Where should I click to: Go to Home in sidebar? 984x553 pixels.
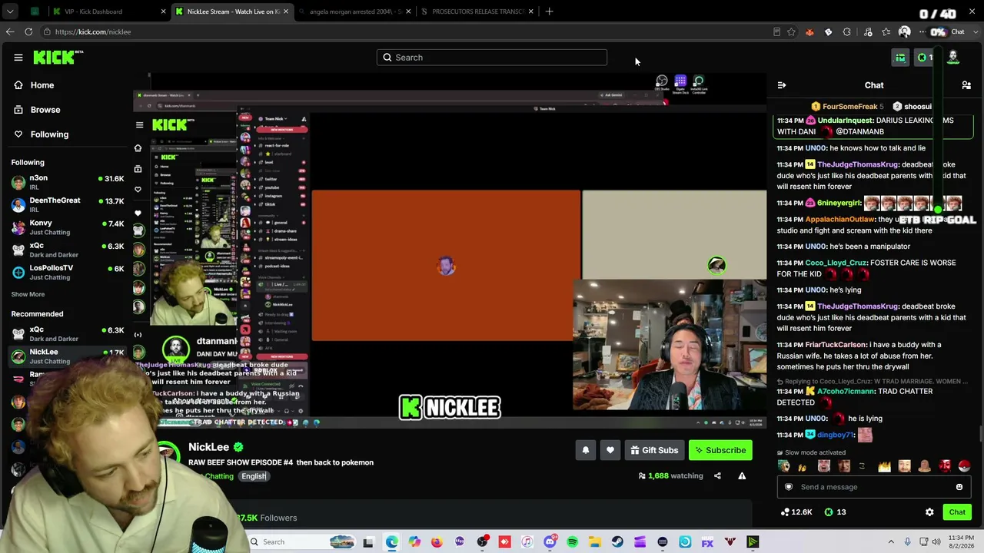[35, 85]
